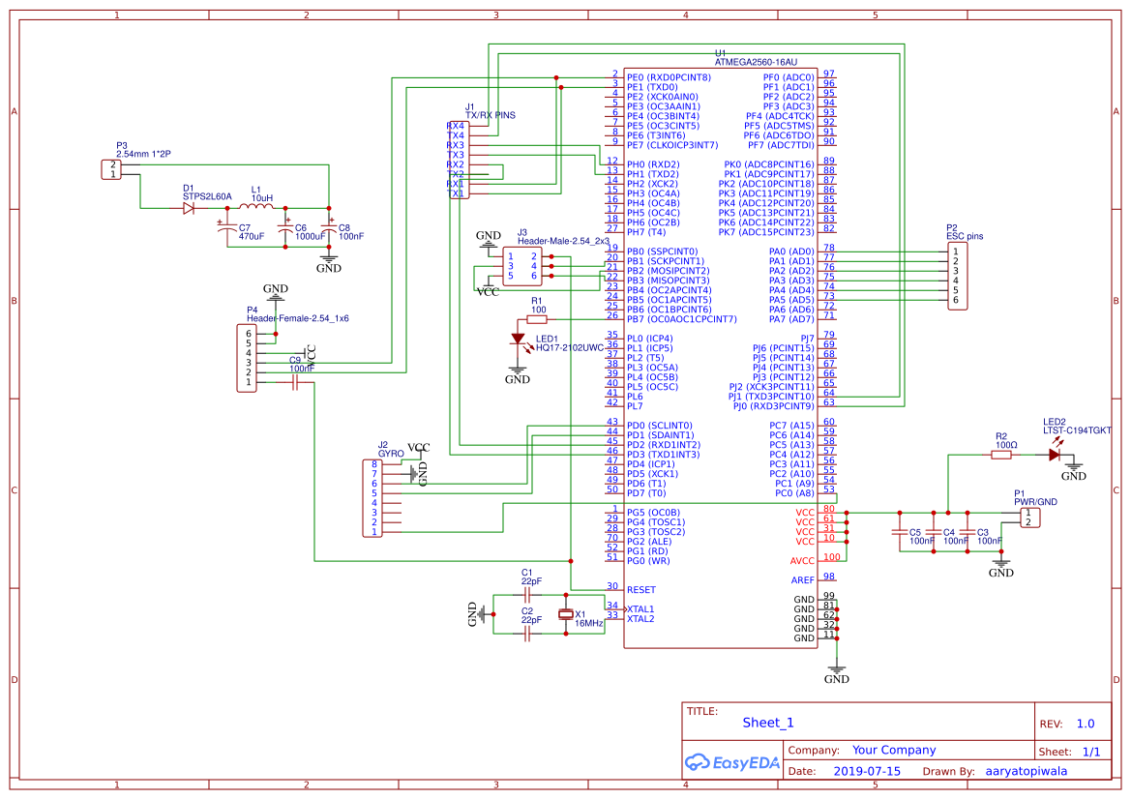Click the P2 ESC pins connector body

(957, 277)
